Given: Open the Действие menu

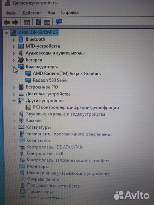Looking at the screenshot, I should tap(32, 13).
